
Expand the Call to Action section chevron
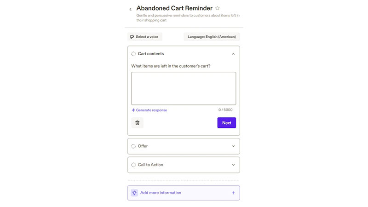pyautogui.click(x=233, y=165)
